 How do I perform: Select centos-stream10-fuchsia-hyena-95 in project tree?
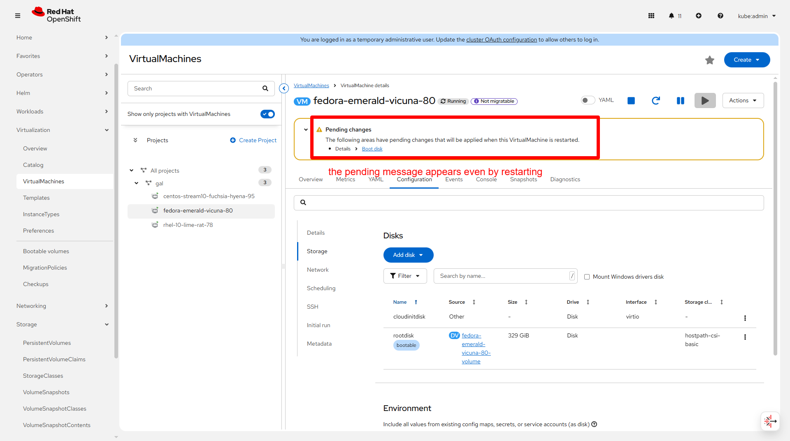209,196
